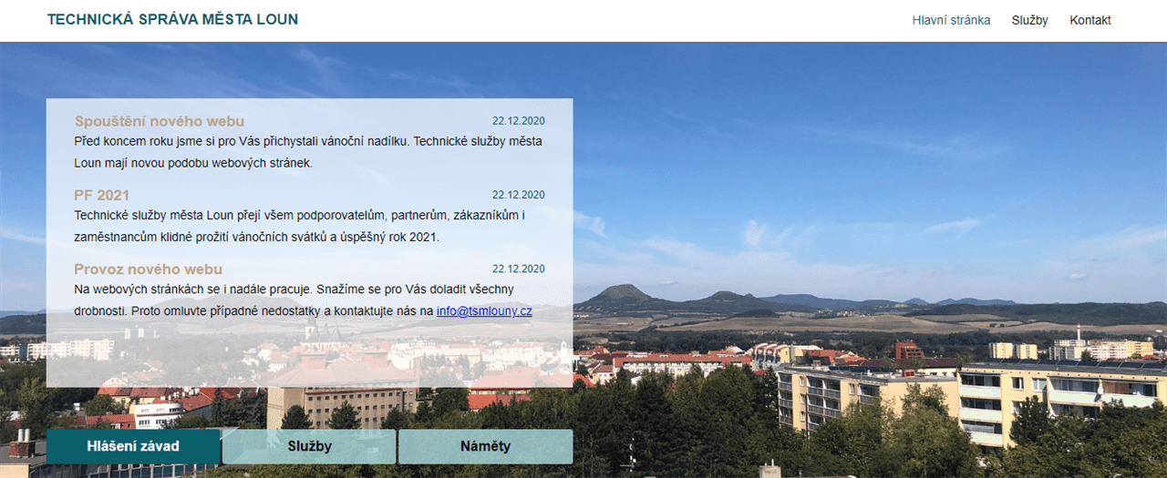Select the Provoz nového webu headline
The width and height of the screenshot is (1167, 478).
pyautogui.click(x=148, y=269)
